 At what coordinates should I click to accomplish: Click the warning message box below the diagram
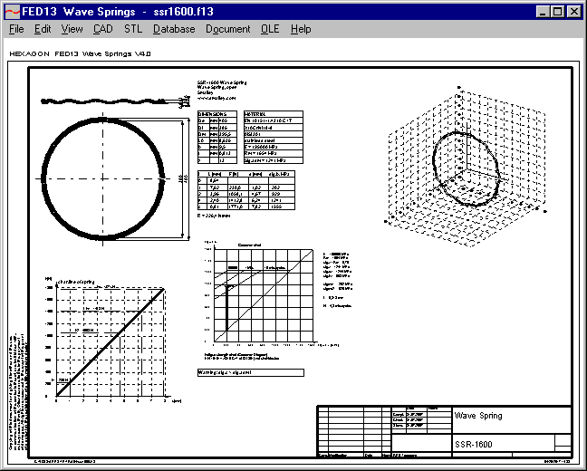251,371
